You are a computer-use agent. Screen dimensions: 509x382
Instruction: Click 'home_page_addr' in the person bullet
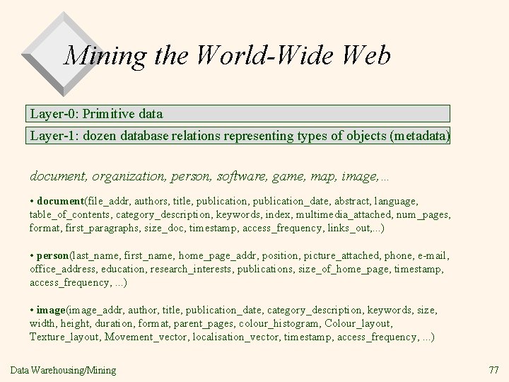(217, 256)
